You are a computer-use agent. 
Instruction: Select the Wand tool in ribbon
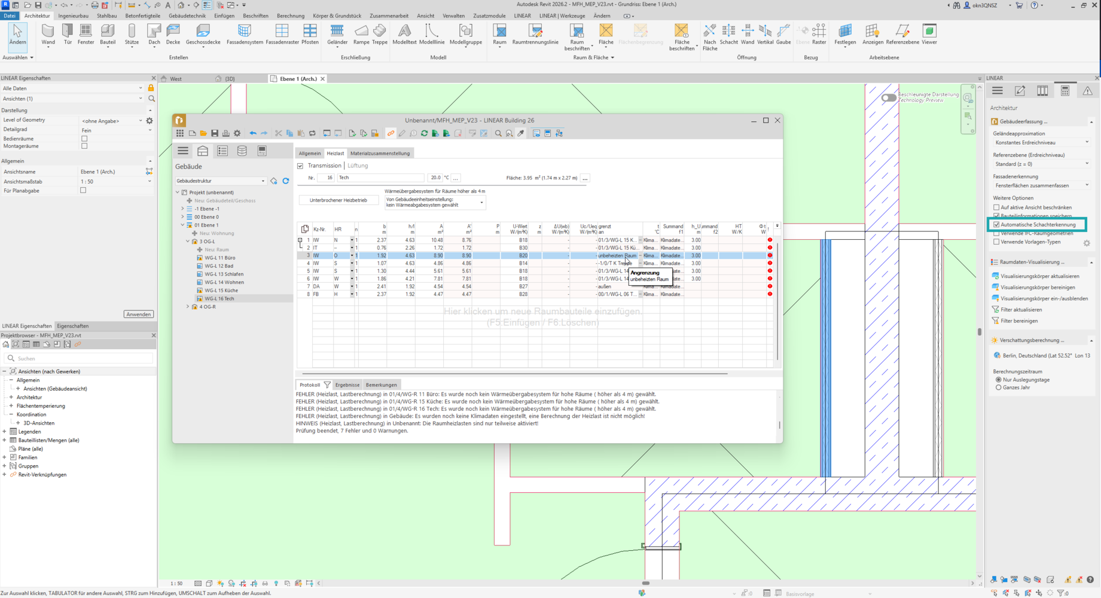pos(48,34)
